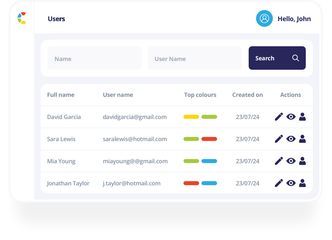The height and width of the screenshot is (240, 332).
Task: Click Hello, John in the header
Action: [294, 19]
